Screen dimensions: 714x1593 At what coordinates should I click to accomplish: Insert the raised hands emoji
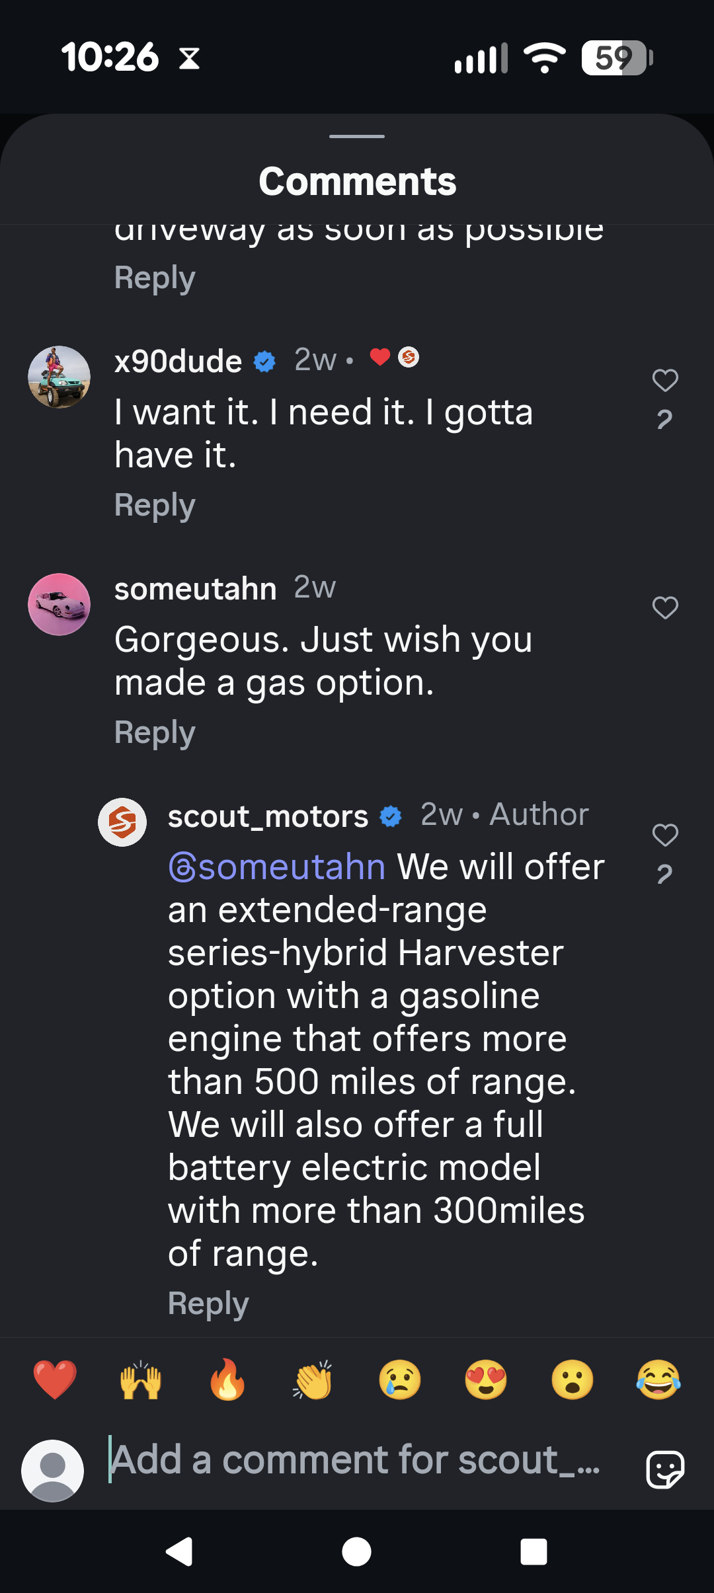141,1379
